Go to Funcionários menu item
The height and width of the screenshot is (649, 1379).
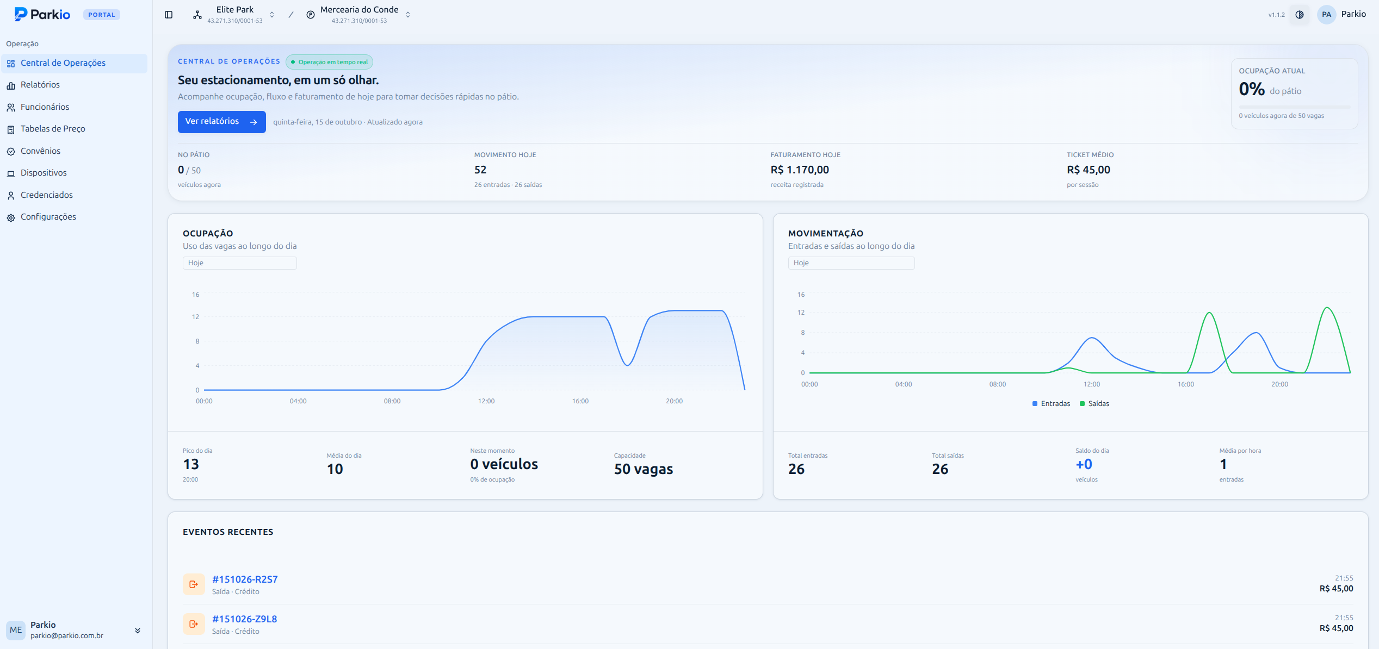pyautogui.click(x=74, y=107)
